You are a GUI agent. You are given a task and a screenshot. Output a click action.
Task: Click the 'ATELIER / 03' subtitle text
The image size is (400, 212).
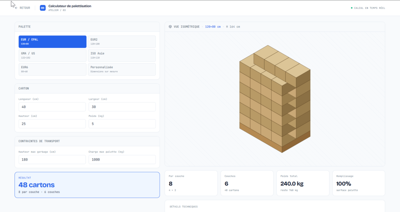click(57, 10)
